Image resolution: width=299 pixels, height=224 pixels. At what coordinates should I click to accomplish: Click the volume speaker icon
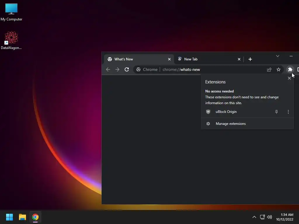270,217
